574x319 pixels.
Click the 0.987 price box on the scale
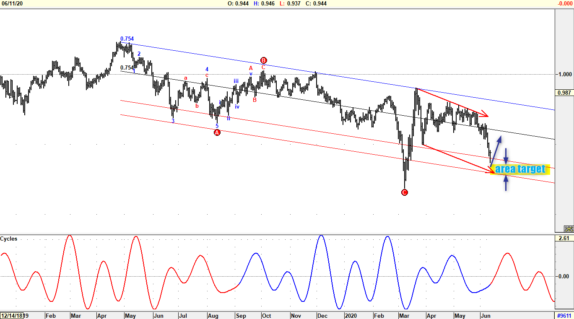pyautogui.click(x=564, y=93)
